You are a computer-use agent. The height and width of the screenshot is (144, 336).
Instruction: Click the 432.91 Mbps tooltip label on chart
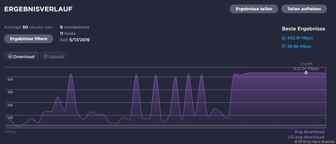[306, 69]
